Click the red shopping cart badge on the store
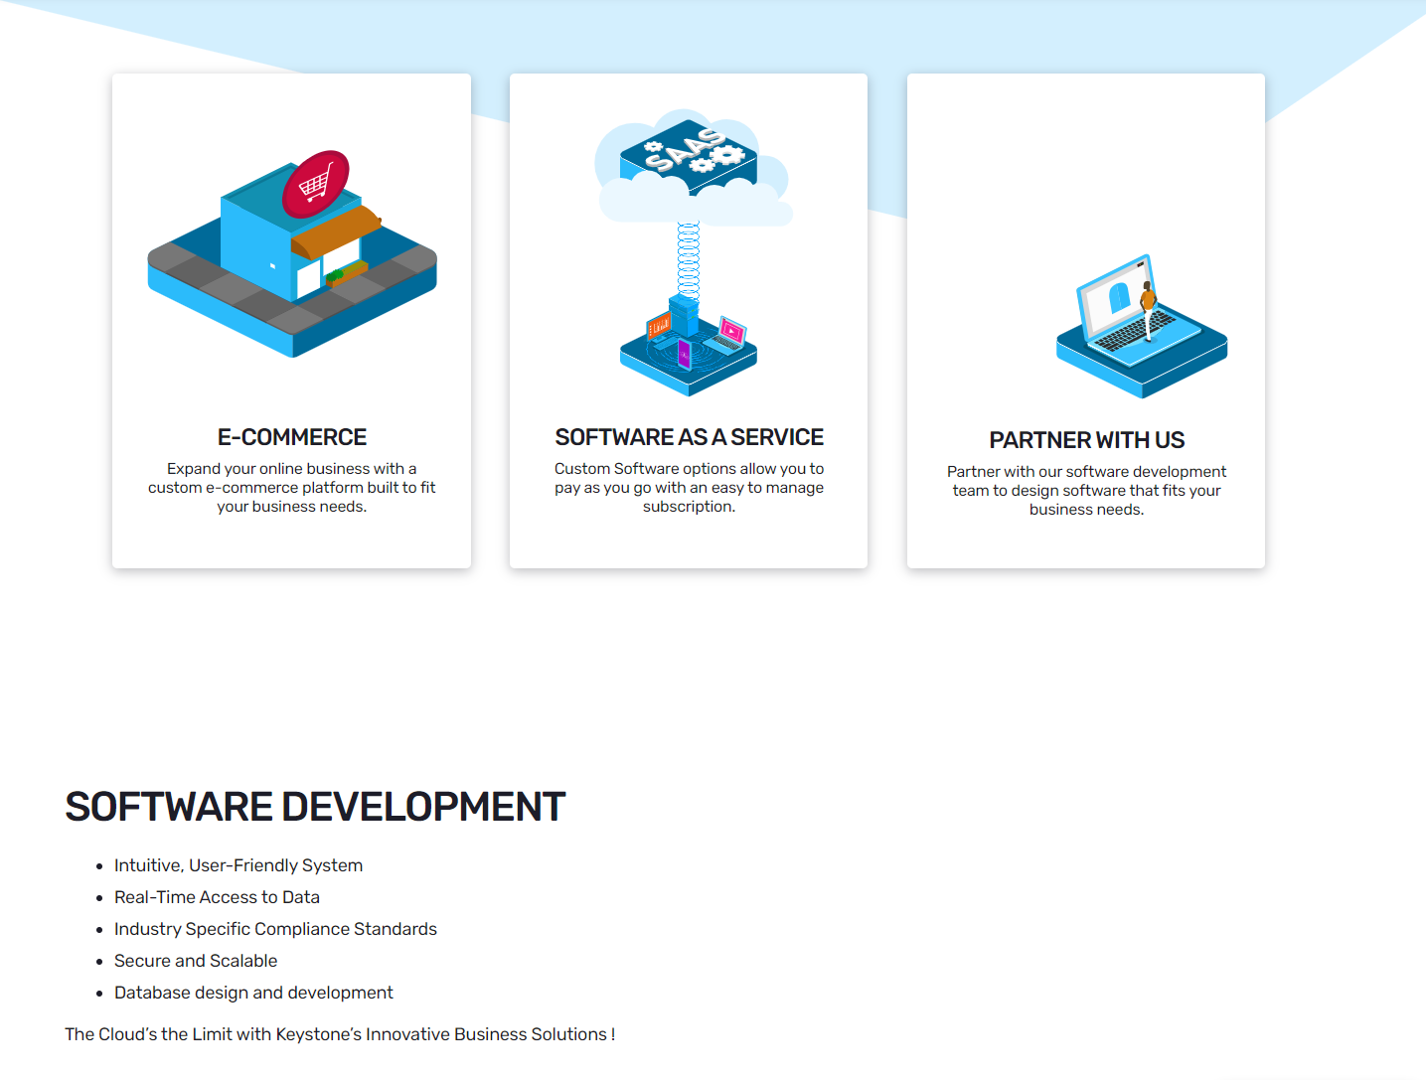 315,184
